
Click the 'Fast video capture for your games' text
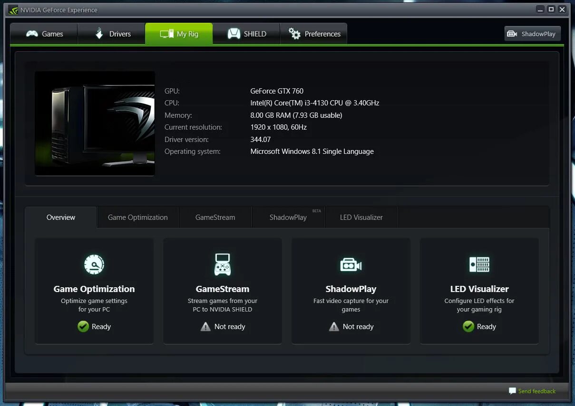pyautogui.click(x=351, y=305)
